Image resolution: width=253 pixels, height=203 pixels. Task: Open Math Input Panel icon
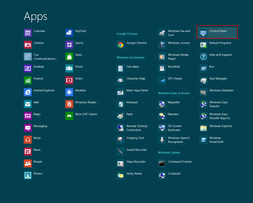tap(121, 92)
